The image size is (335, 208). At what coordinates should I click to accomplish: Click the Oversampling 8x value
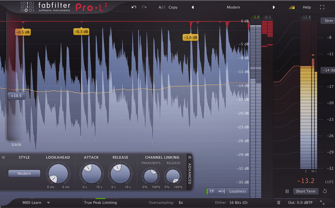pos(181,203)
